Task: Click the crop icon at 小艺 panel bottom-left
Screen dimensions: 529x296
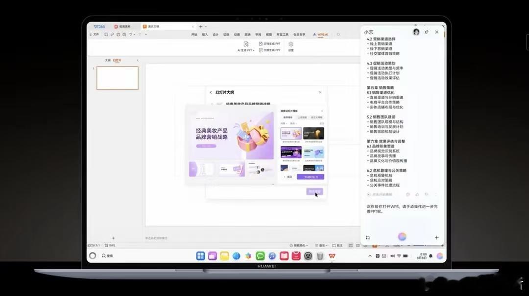Action: (x=368, y=237)
